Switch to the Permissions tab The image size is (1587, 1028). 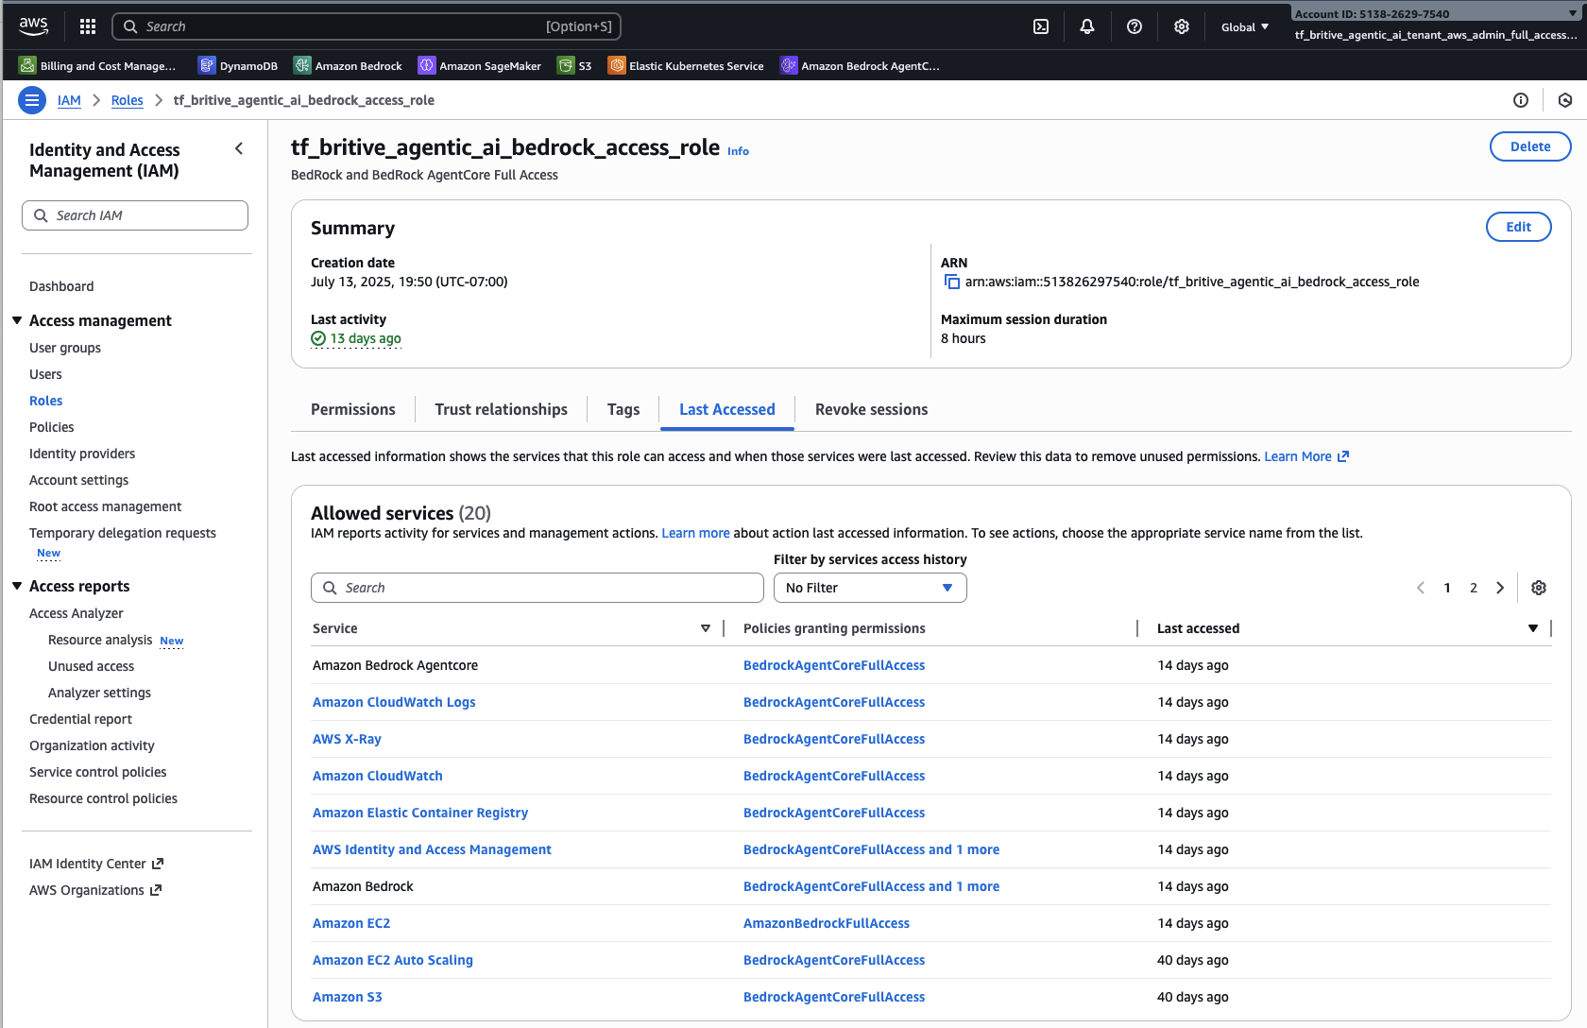click(352, 409)
